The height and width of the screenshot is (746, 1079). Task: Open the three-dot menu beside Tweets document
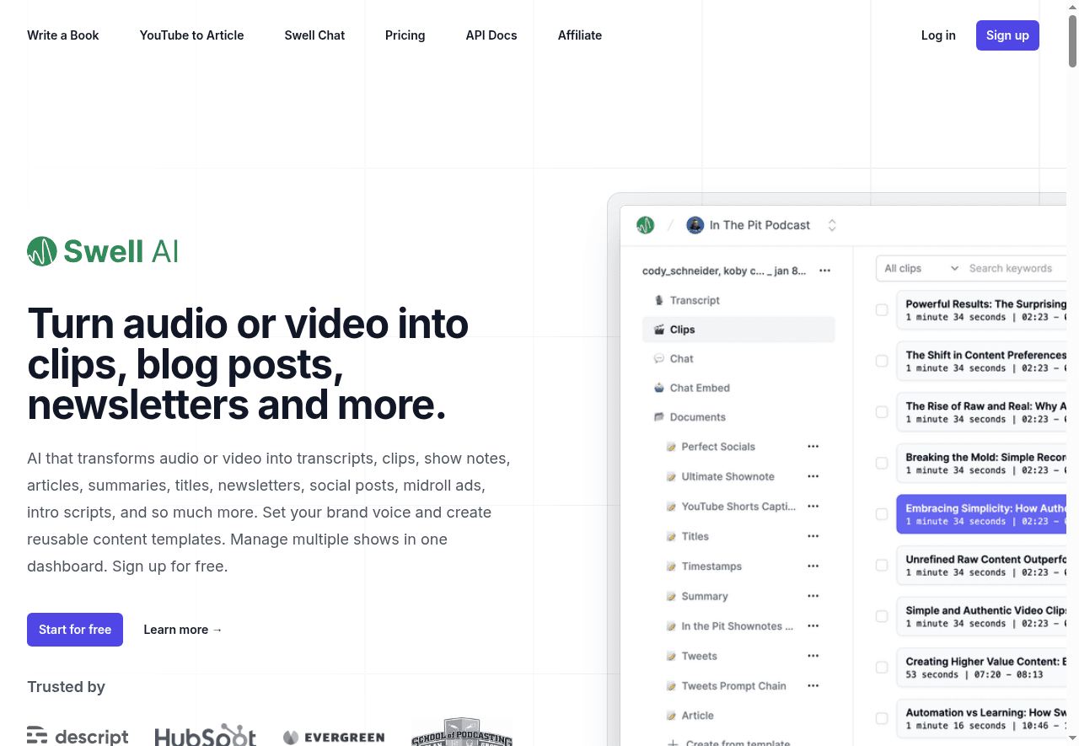(x=813, y=656)
